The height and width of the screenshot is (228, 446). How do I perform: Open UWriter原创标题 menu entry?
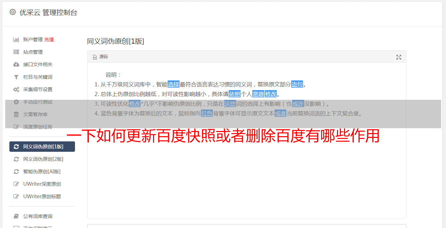(x=42, y=196)
